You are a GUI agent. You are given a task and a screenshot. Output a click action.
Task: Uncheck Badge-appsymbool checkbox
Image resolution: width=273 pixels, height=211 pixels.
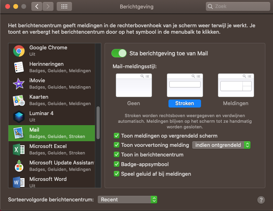[117, 164]
